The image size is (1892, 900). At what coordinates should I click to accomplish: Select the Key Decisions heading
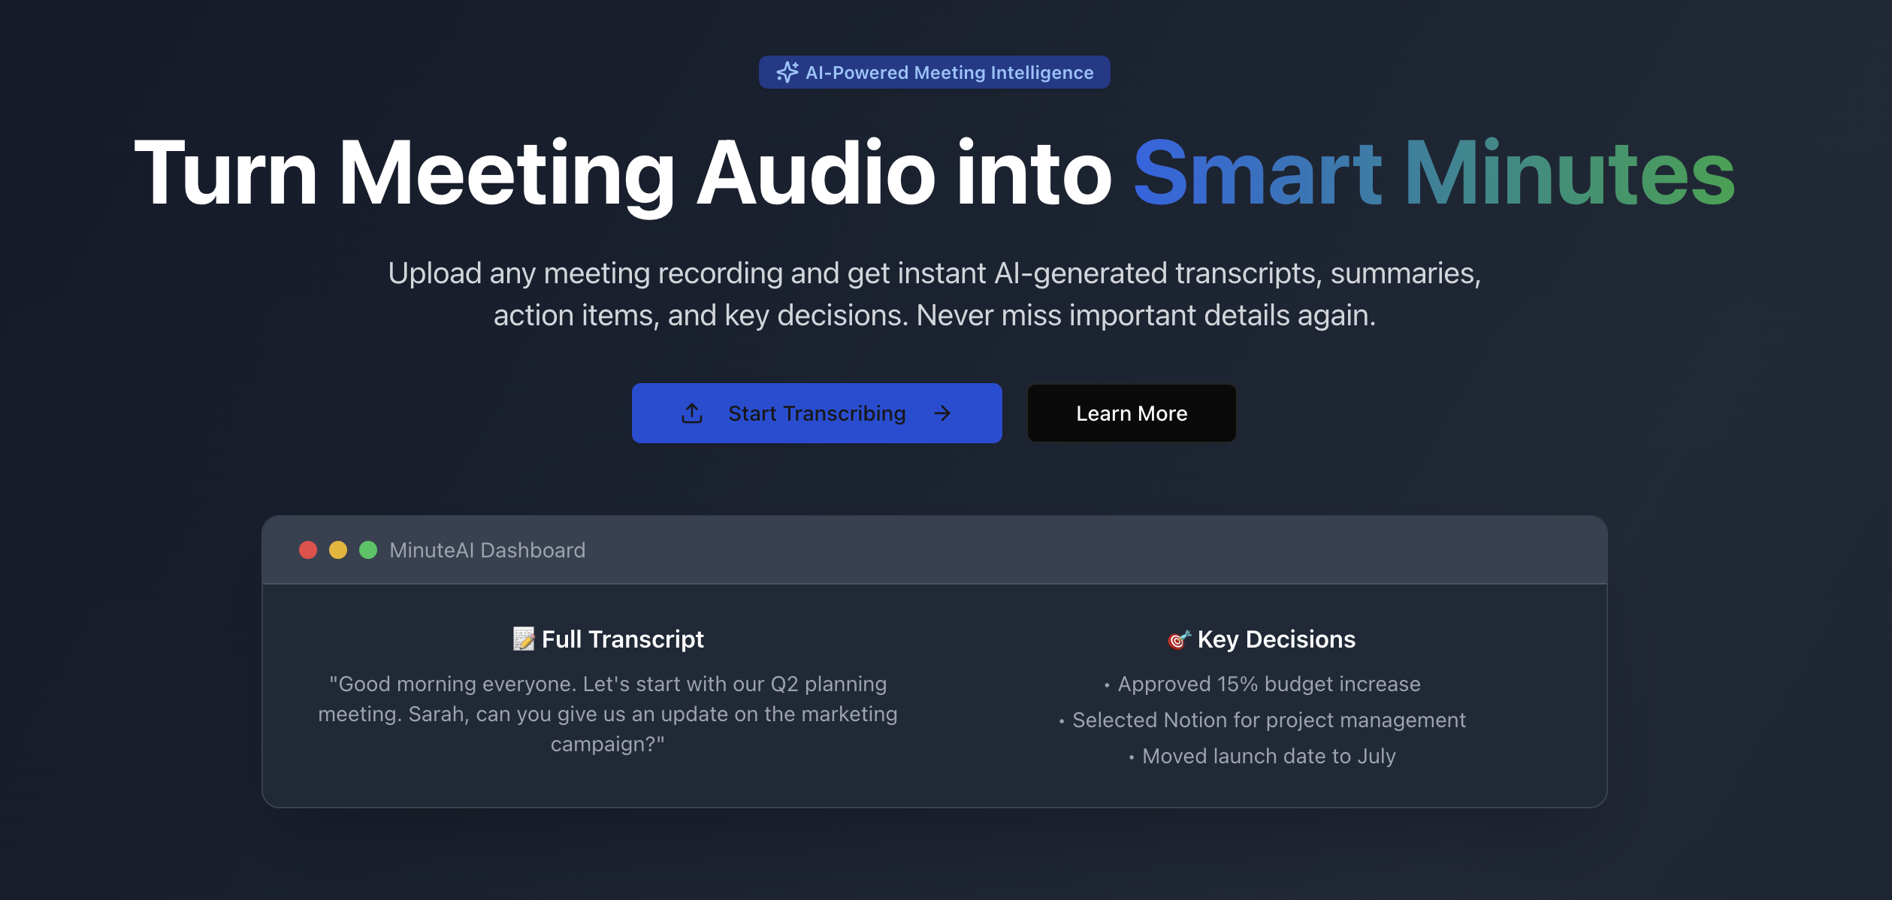pyautogui.click(x=1276, y=639)
